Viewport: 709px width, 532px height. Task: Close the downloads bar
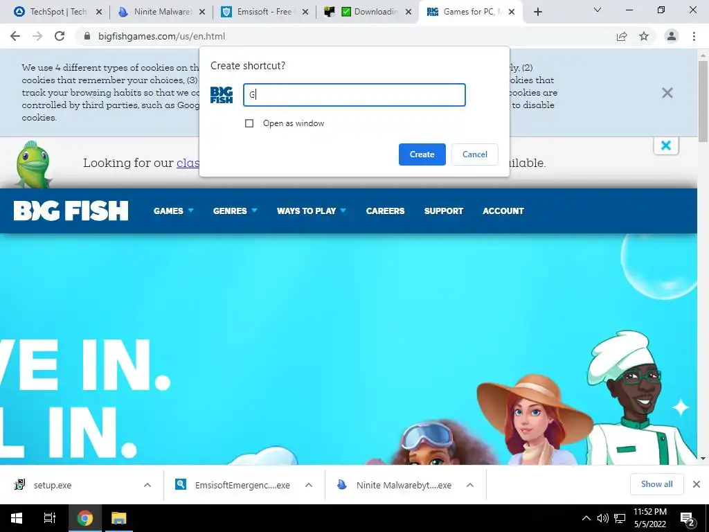click(697, 484)
